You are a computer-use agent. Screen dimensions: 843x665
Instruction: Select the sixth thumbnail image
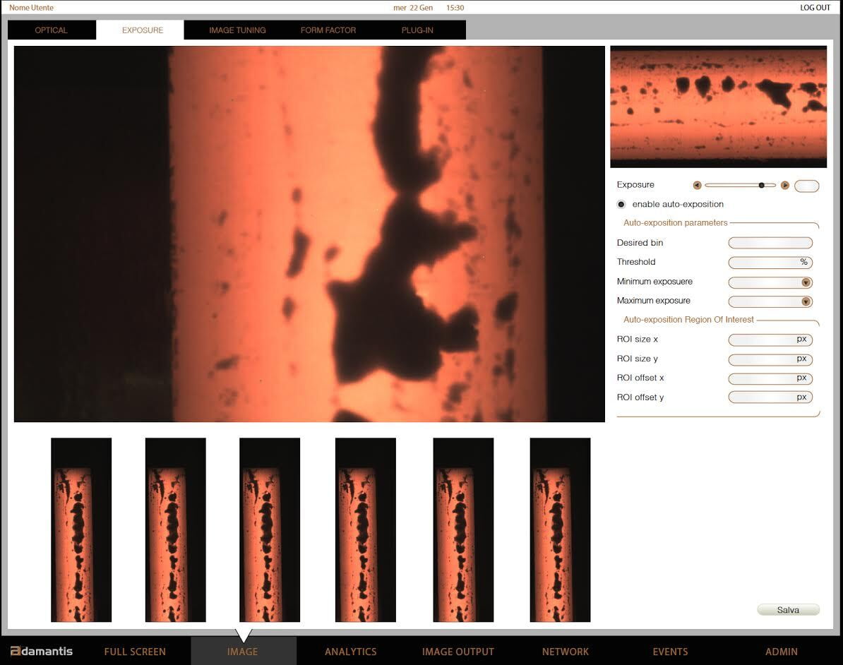pyautogui.click(x=560, y=529)
